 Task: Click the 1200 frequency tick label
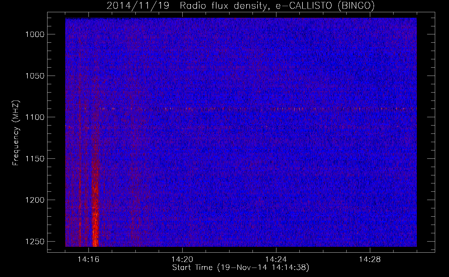point(35,200)
